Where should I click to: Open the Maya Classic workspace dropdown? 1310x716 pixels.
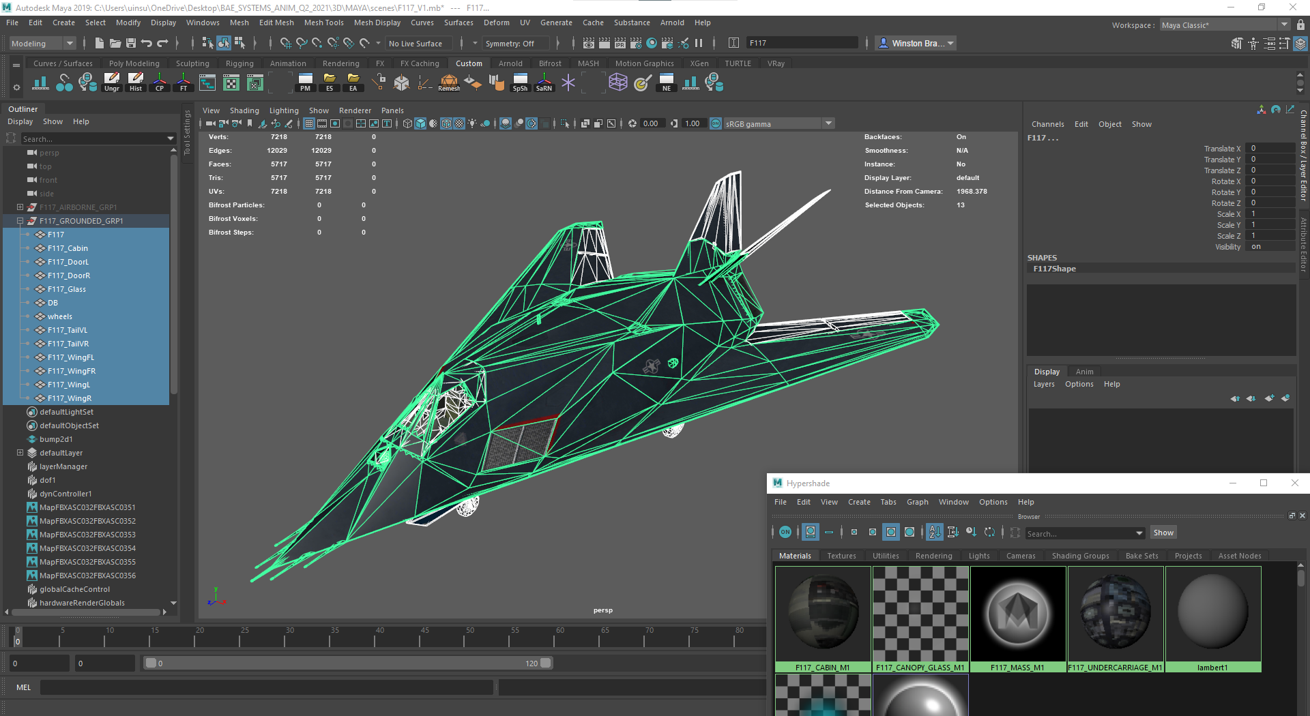[1224, 25]
